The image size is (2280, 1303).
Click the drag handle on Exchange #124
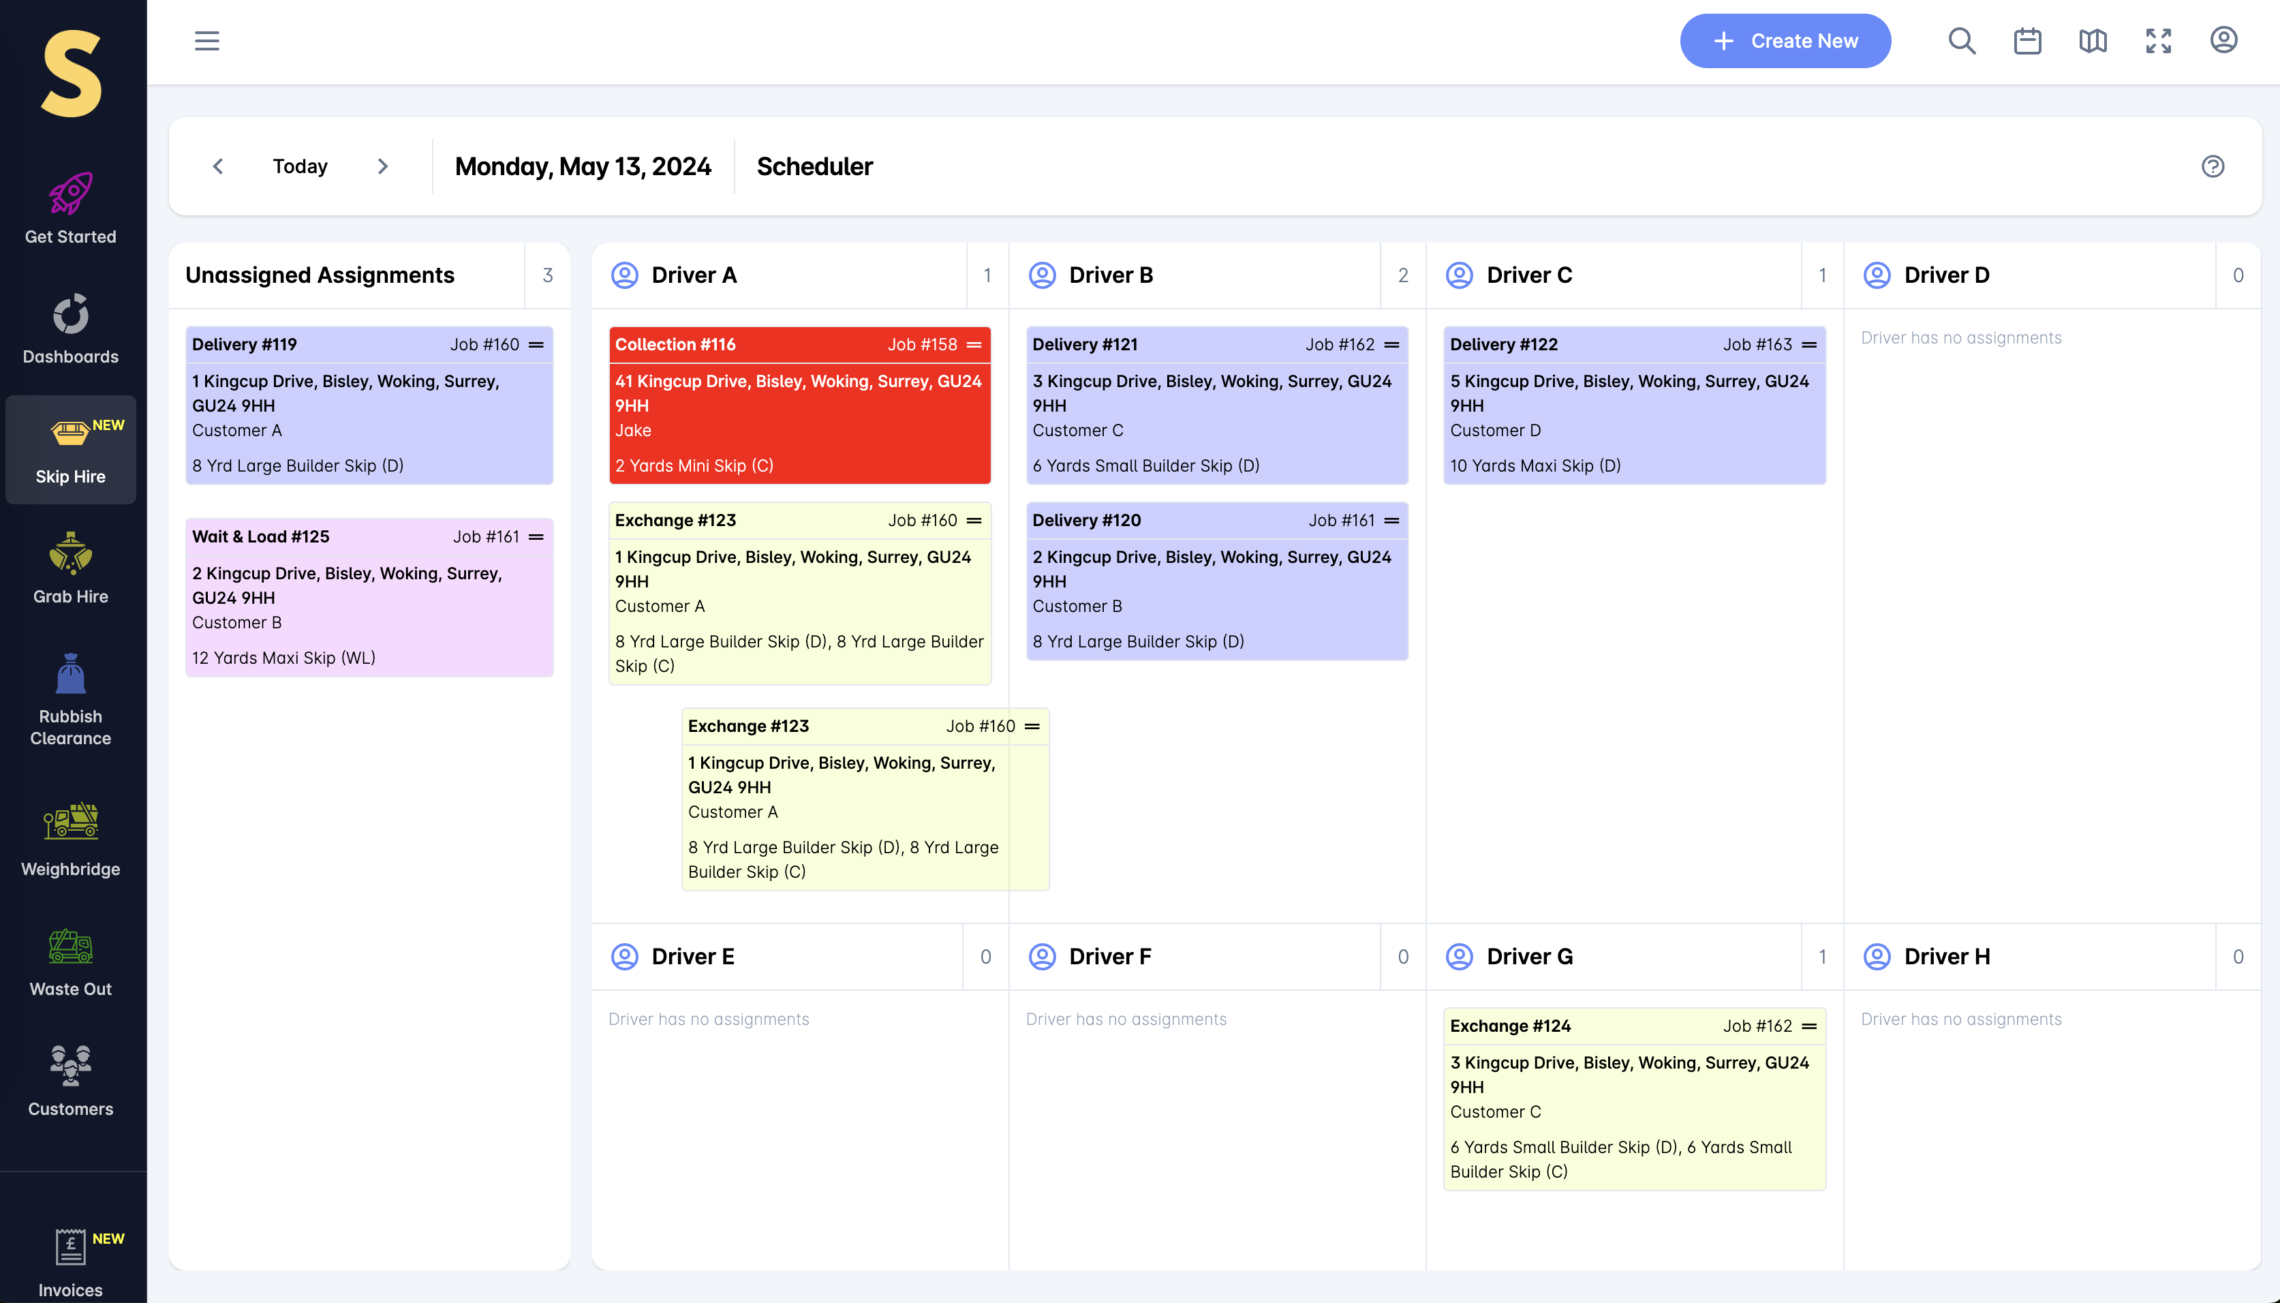tap(1808, 1026)
